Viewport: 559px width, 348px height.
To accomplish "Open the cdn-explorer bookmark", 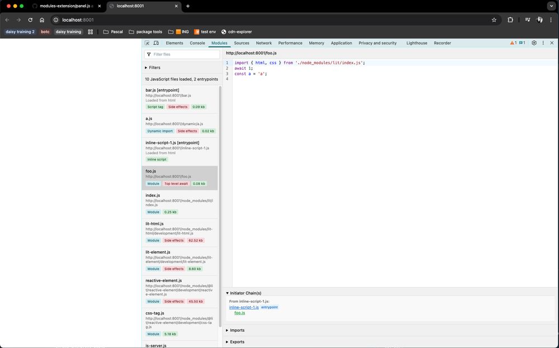I will pos(236,32).
